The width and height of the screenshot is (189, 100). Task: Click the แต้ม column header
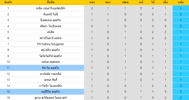181,2
